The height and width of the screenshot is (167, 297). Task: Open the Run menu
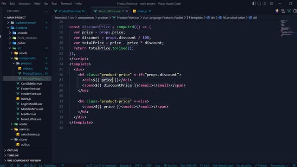54,4
